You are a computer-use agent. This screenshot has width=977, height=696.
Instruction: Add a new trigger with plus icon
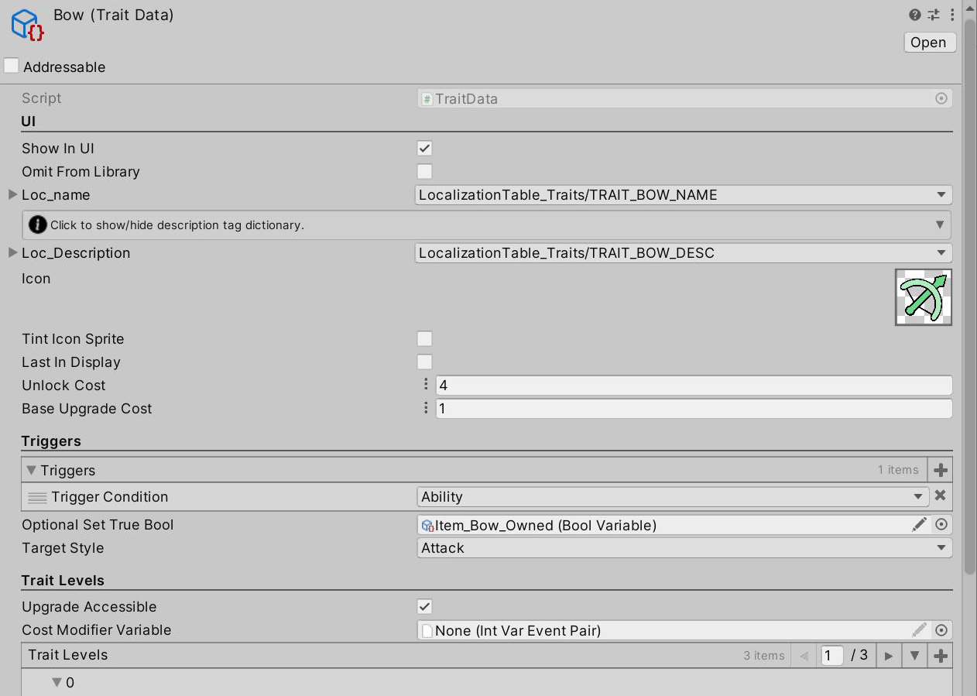pos(941,470)
